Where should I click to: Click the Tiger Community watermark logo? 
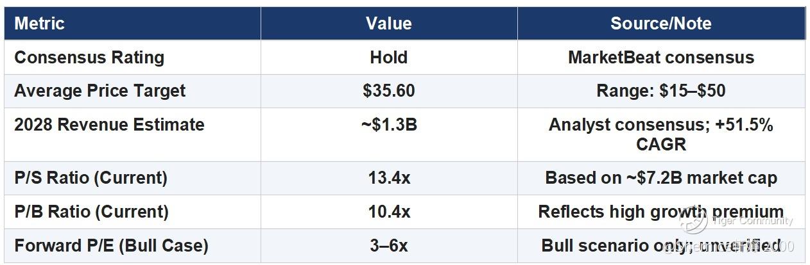click(694, 221)
